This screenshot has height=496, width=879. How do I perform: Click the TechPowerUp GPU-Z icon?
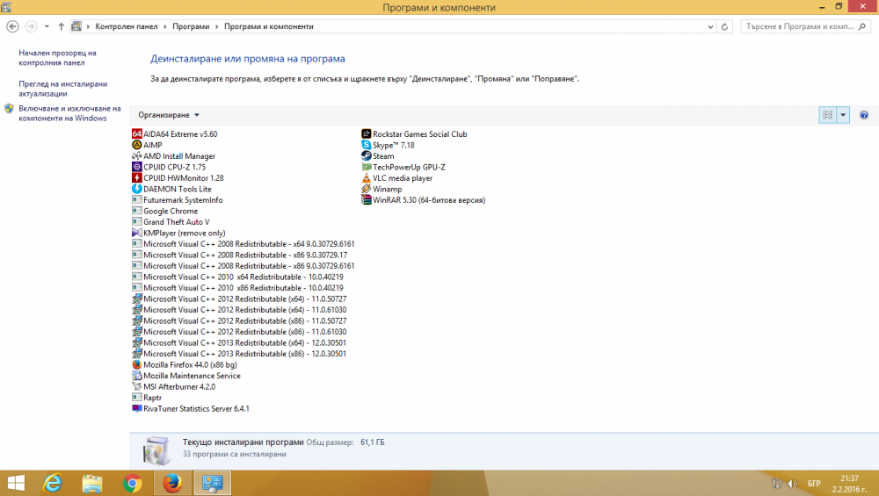coord(366,167)
